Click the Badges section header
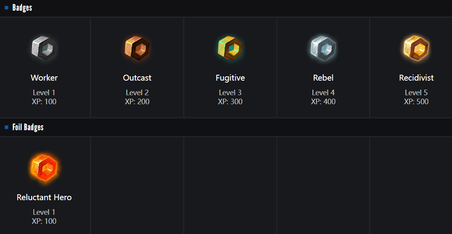 coord(22,8)
